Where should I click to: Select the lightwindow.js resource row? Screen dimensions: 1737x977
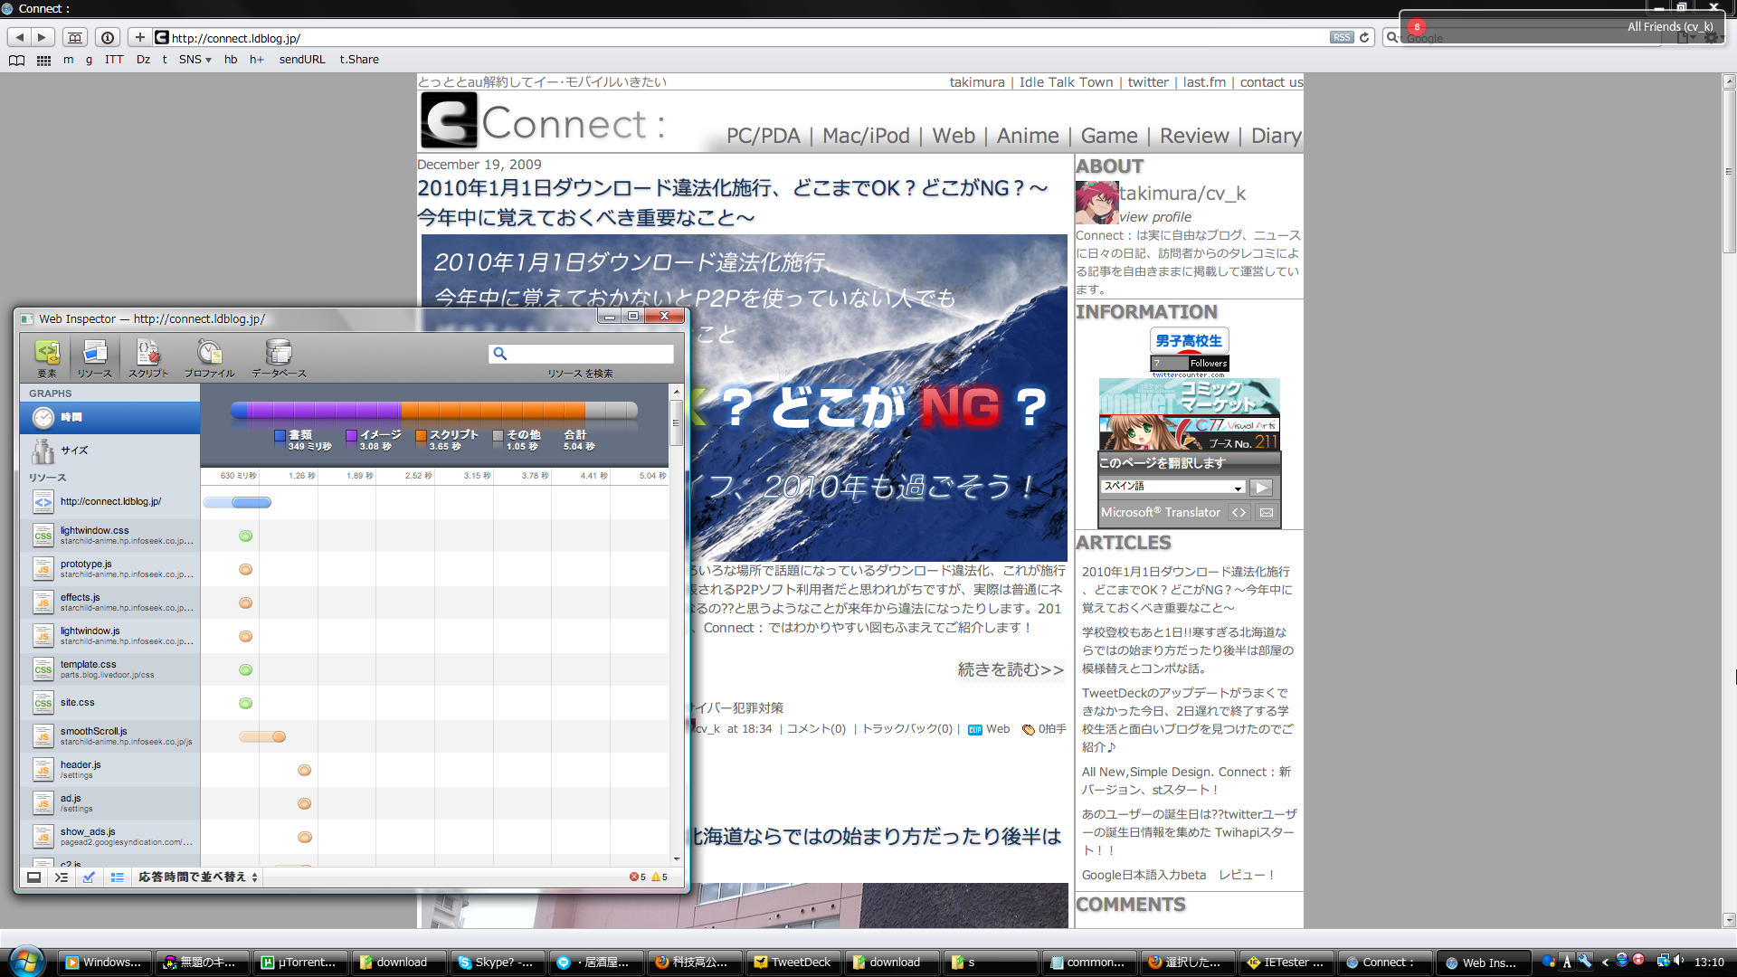point(109,636)
